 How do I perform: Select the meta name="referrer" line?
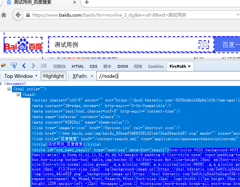point(76,117)
